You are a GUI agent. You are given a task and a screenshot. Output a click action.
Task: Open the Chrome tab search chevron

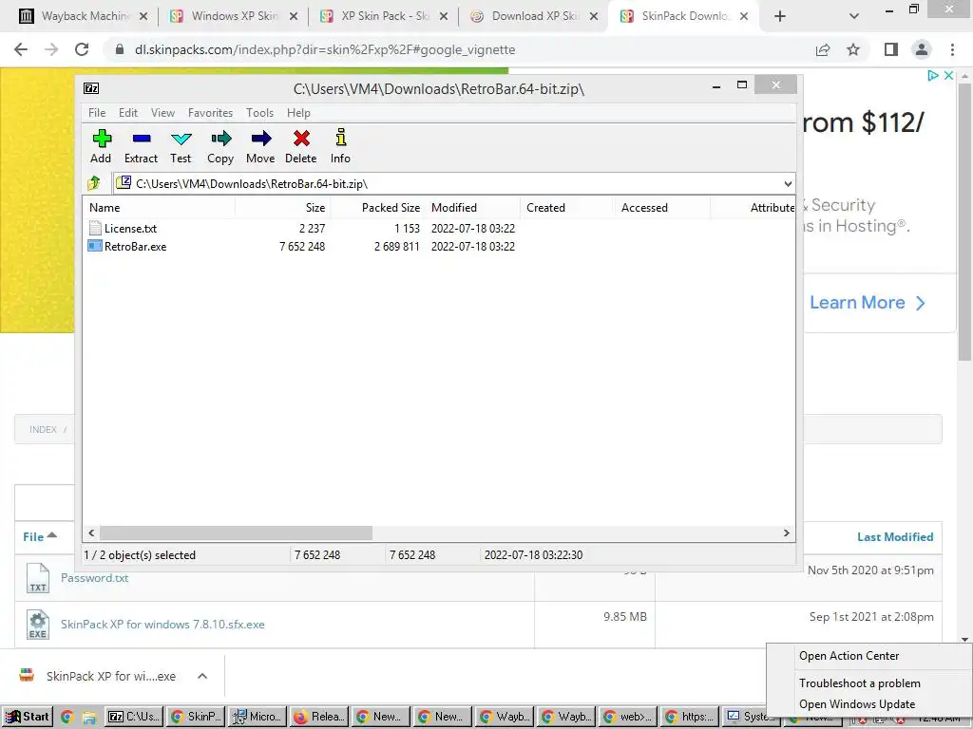click(854, 16)
